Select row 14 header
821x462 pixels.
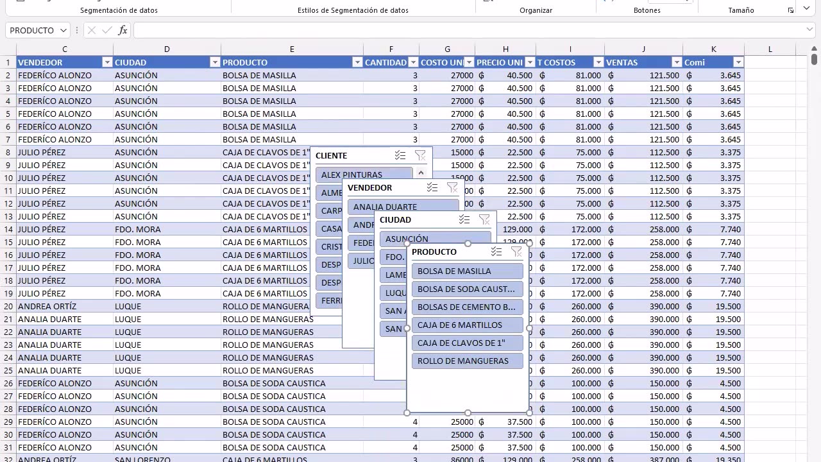(x=8, y=229)
